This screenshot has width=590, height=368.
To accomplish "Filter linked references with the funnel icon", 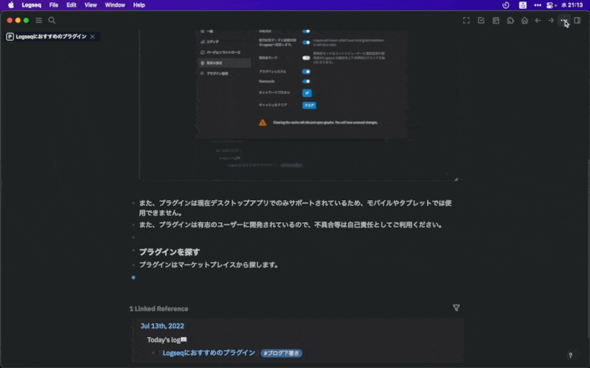I will coord(456,308).
